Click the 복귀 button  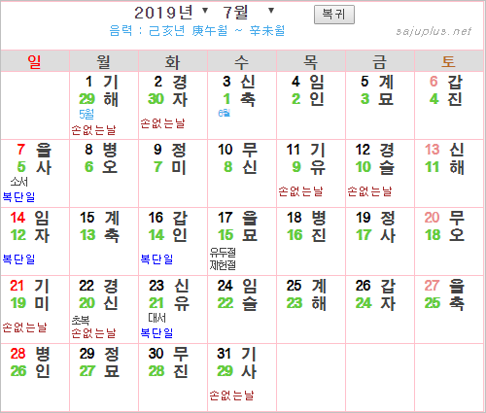(334, 15)
